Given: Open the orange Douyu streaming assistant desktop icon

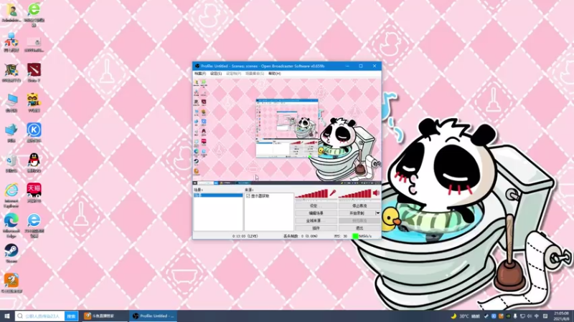Looking at the screenshot, I should (x=11, y=283).
